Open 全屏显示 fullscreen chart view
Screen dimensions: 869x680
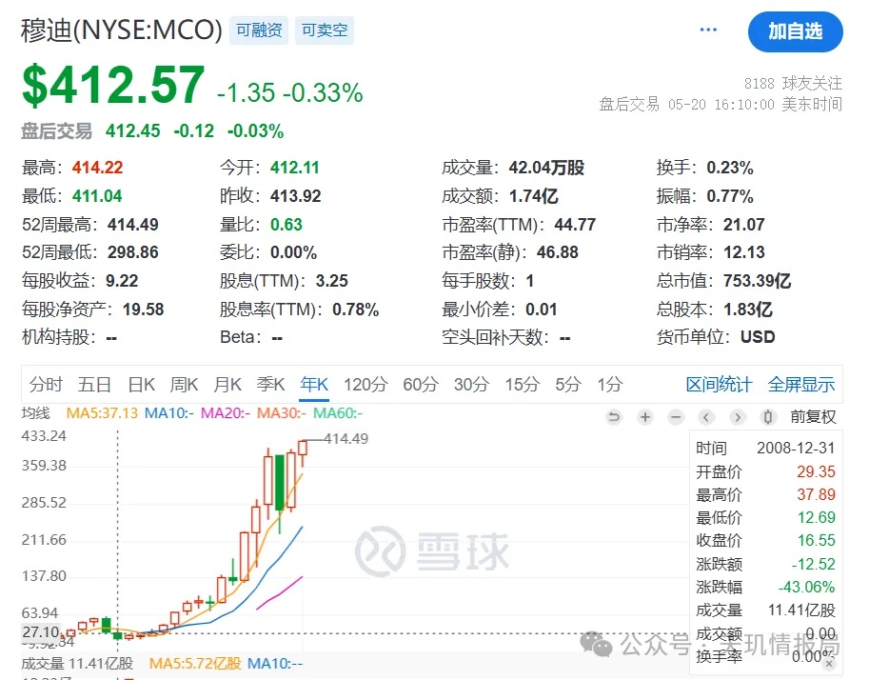tap(801, 385)
